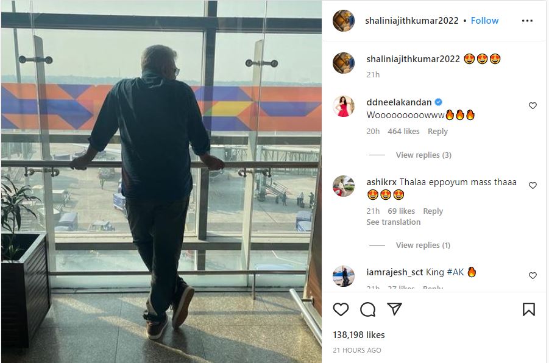Open ashikrx's profile avatar
This screenshot has height=363, width=549.
pos(344,186)
